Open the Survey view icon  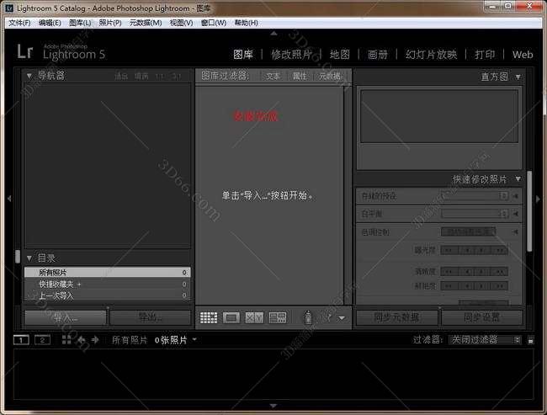pos(278,317)
